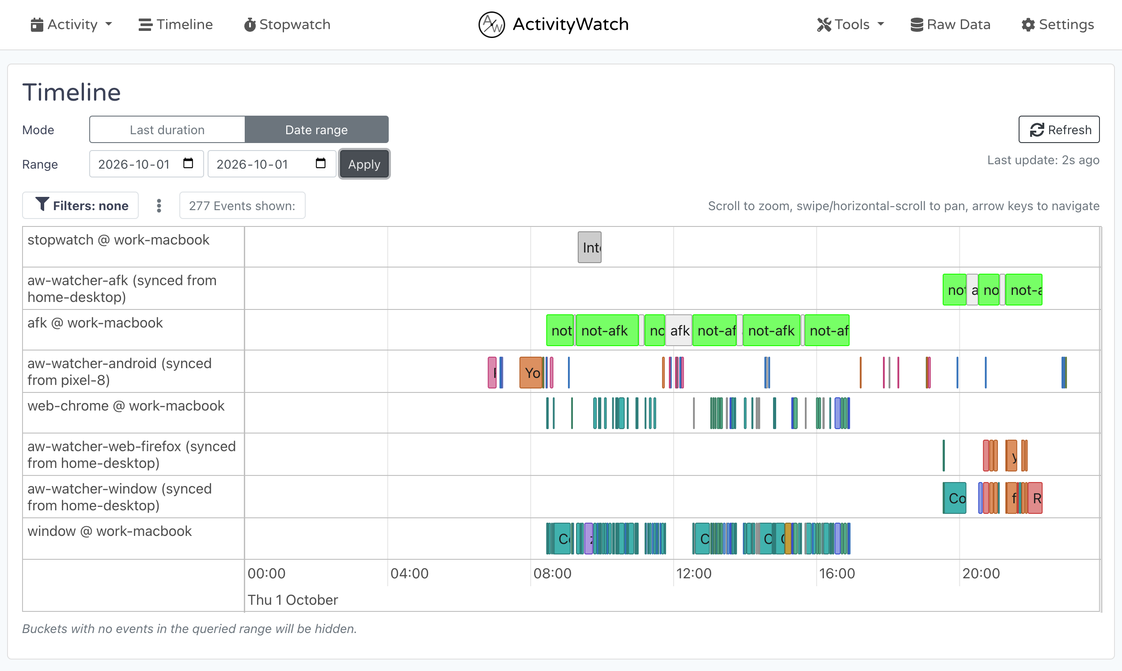The width and height of the screenshot is (1122, 671).
Task: Click the Refresh button
Action: pyautogui.click(x=1059, y=130)
